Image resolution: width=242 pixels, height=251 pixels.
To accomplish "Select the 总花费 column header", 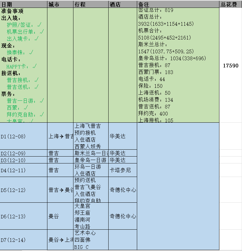I will point(231,4).
